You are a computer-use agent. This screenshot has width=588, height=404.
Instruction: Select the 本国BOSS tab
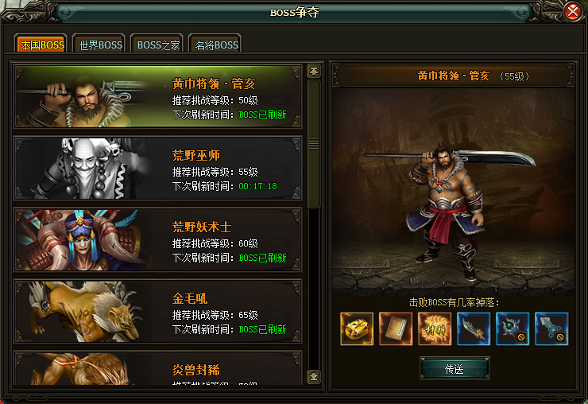(x=42, y=45)
